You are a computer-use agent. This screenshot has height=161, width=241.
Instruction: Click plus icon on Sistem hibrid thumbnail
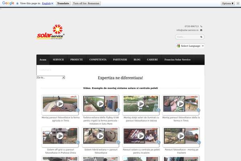118,142
